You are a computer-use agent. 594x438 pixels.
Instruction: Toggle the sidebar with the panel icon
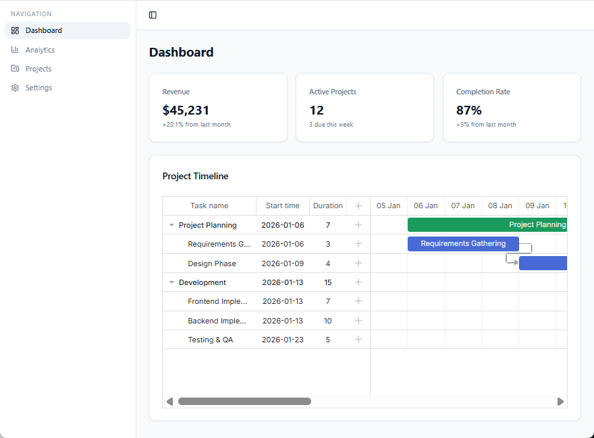(x=152, y=15)
